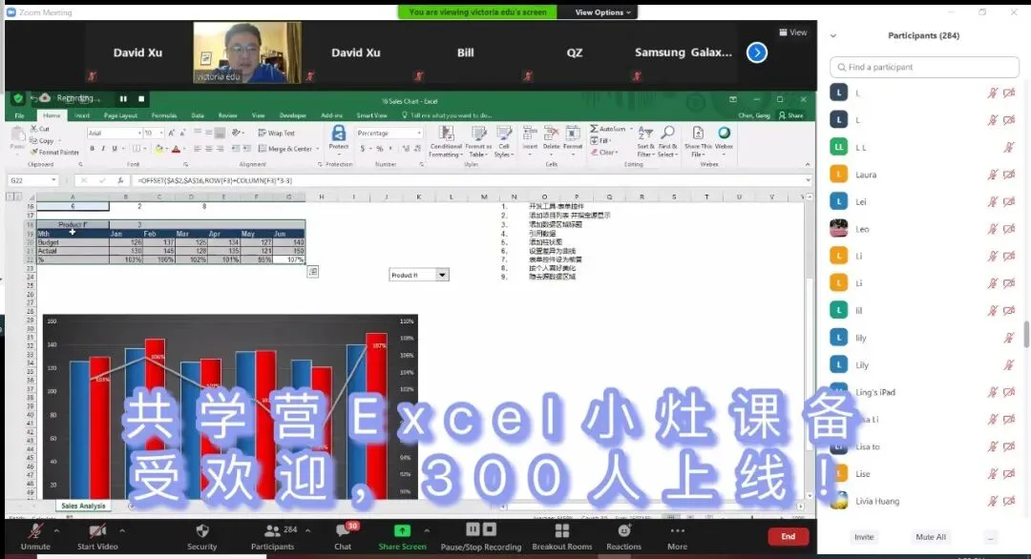Stop the recording in Zoom toolbar
Viewport: 1031px width, 559px height.
point(489,529)
